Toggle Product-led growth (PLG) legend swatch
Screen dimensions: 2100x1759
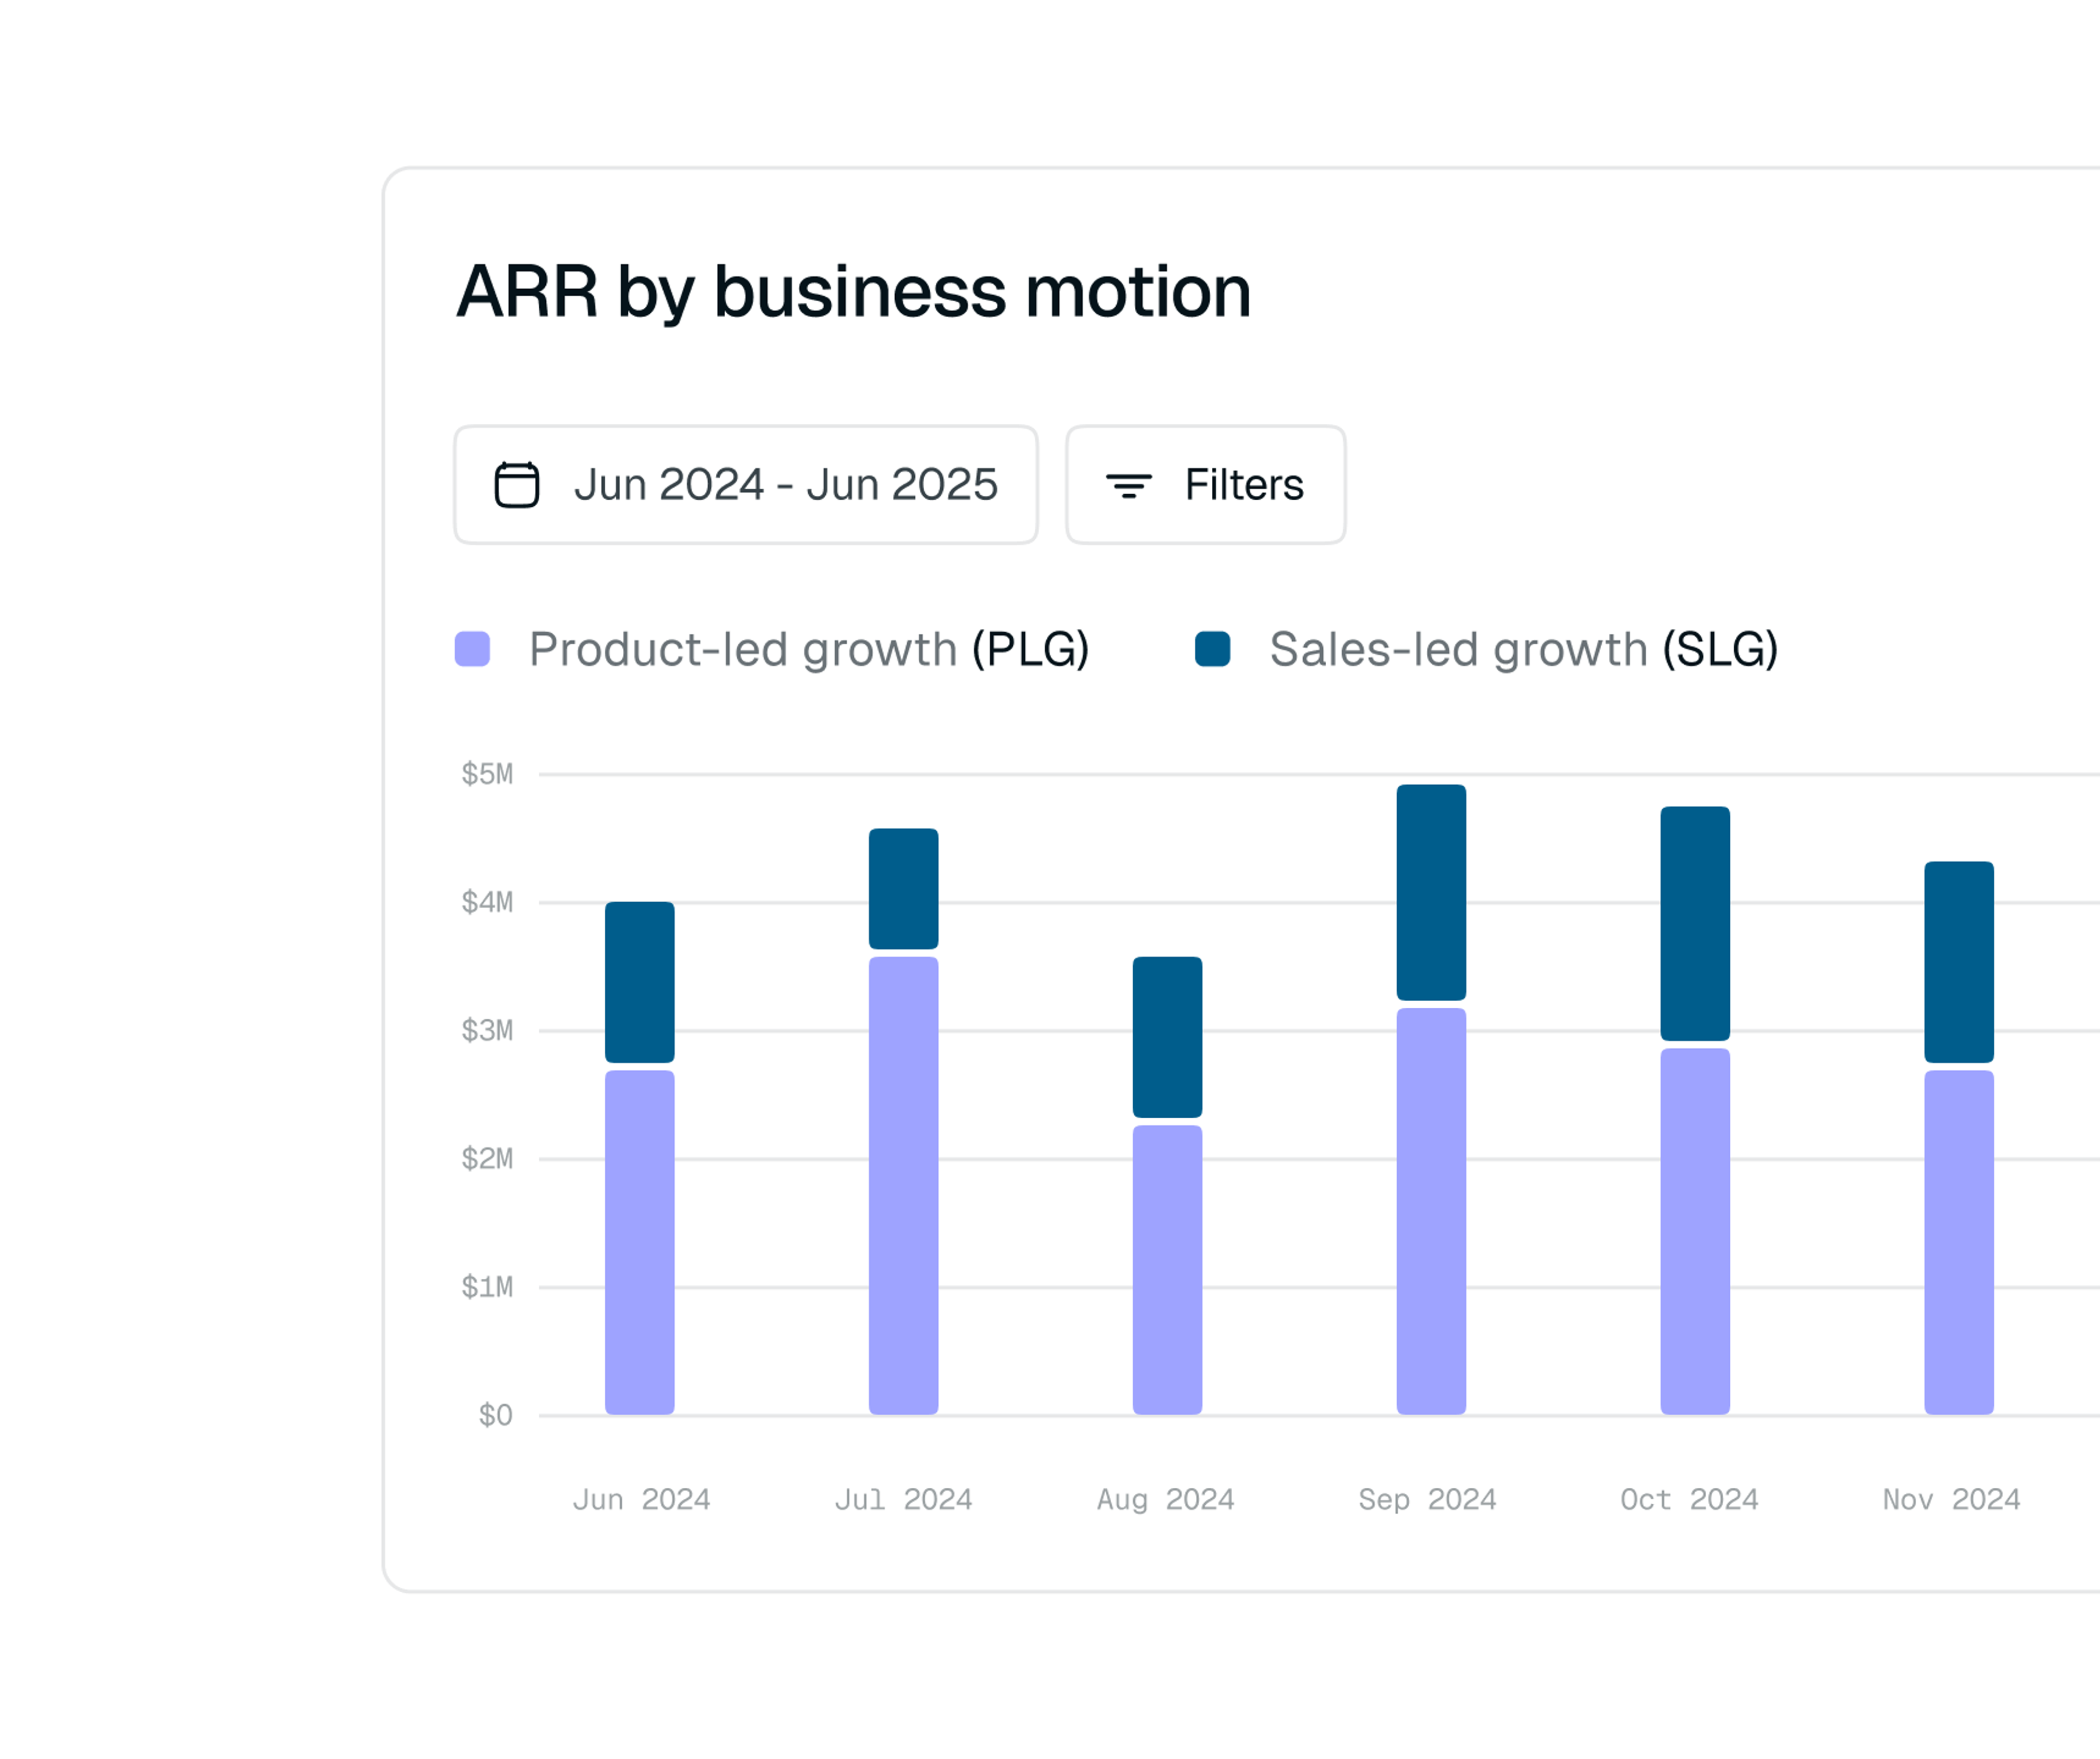[x=472, y=649]
